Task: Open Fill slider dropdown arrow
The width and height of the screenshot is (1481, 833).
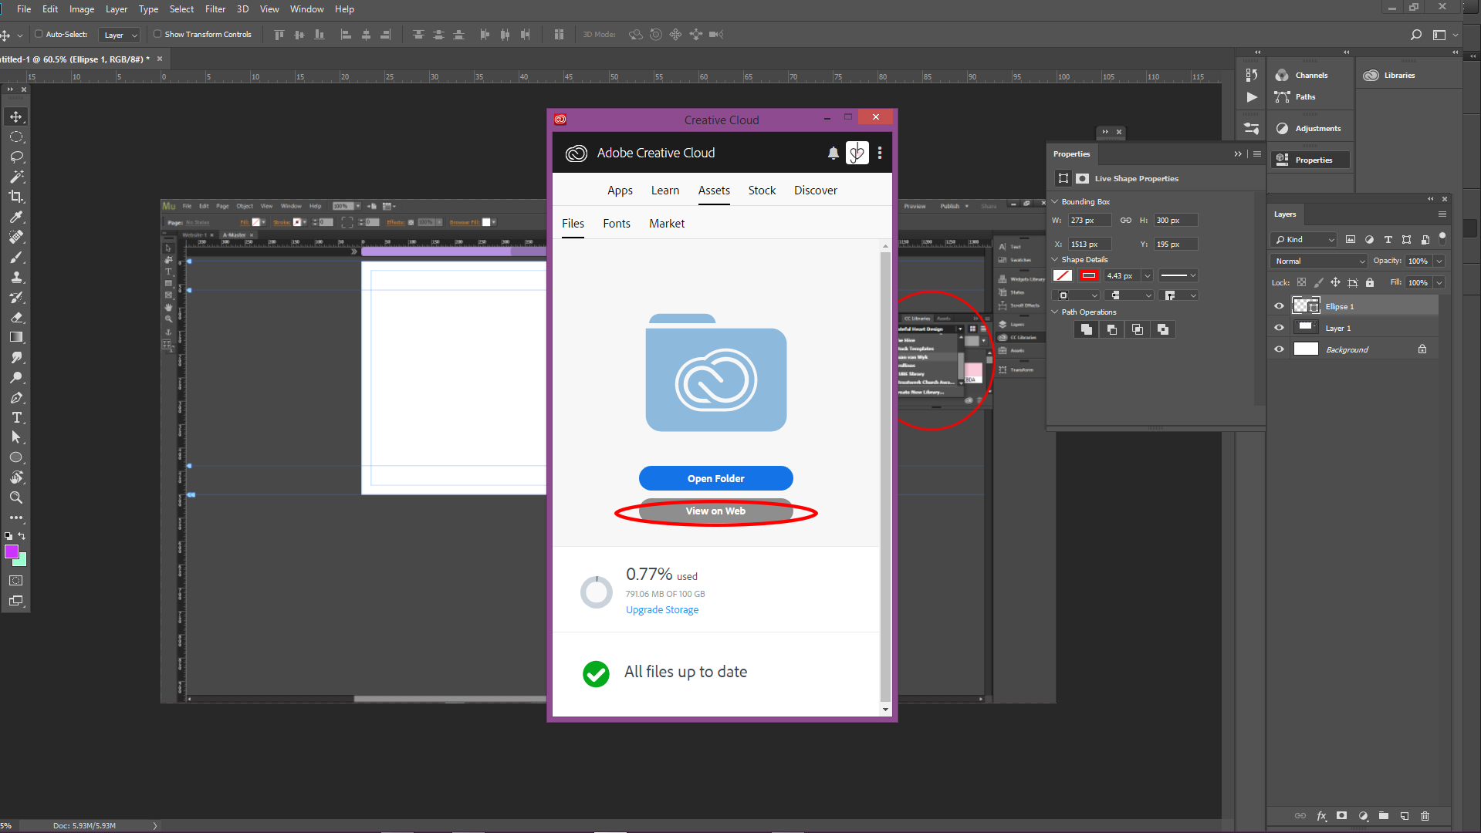Action: click(1439, 282)
